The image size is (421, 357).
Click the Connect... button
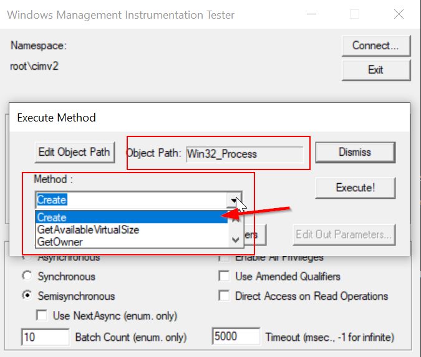[375, 45]
